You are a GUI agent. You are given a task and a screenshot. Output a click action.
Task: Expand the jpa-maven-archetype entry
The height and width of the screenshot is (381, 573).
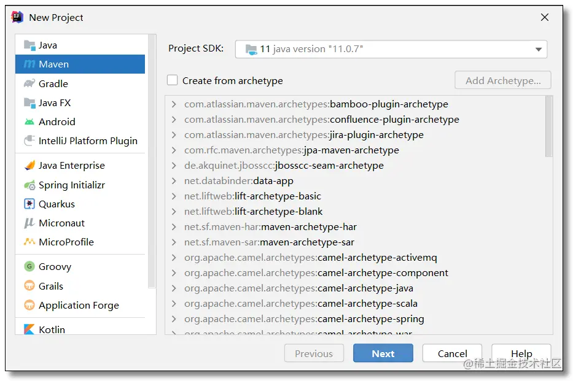point(174,150)
